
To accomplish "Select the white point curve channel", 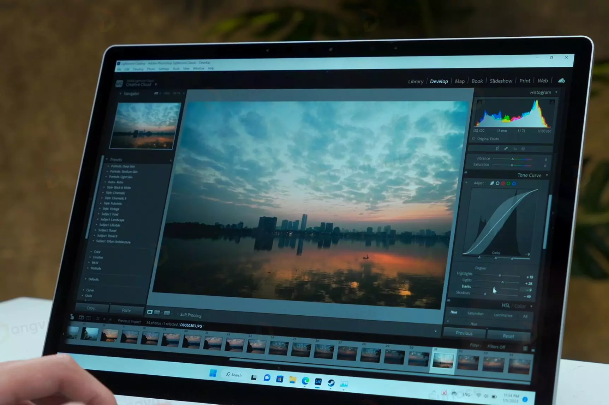I will (497, 183).
